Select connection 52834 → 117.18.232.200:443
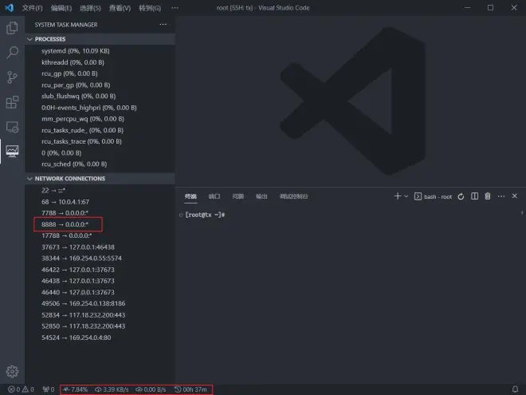The width and height of the screenshot is (526, 395). 100,314
